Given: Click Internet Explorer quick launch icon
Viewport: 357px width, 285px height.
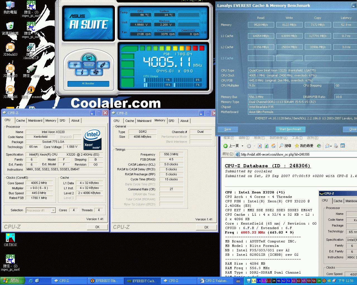Looking at the screenshot, I should point(31,281).
